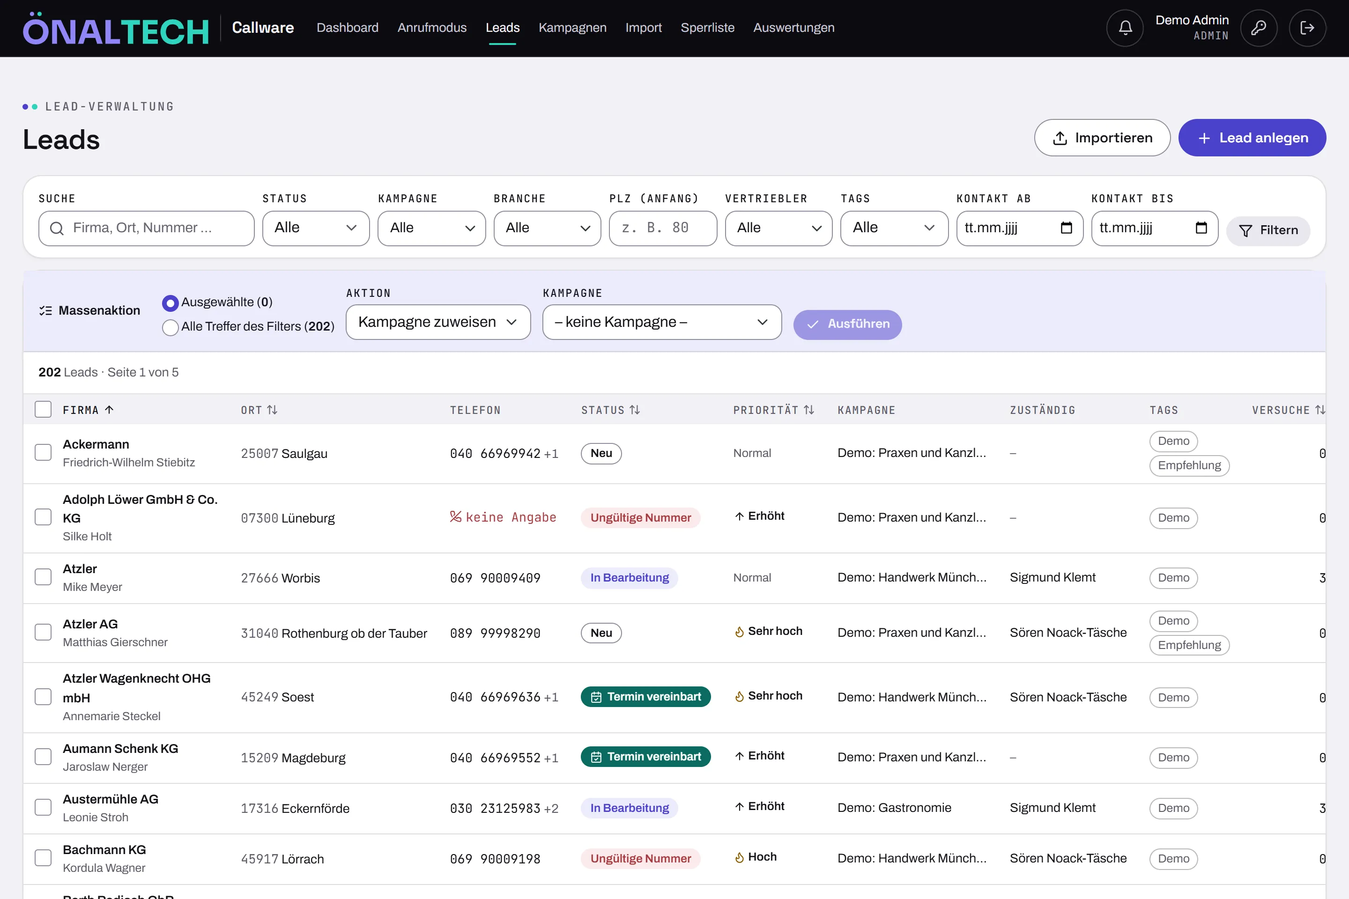Expand the keine Kampagne dropdown
The width and height of the screenshot is (1349, 899).
(x=662, y=322)
